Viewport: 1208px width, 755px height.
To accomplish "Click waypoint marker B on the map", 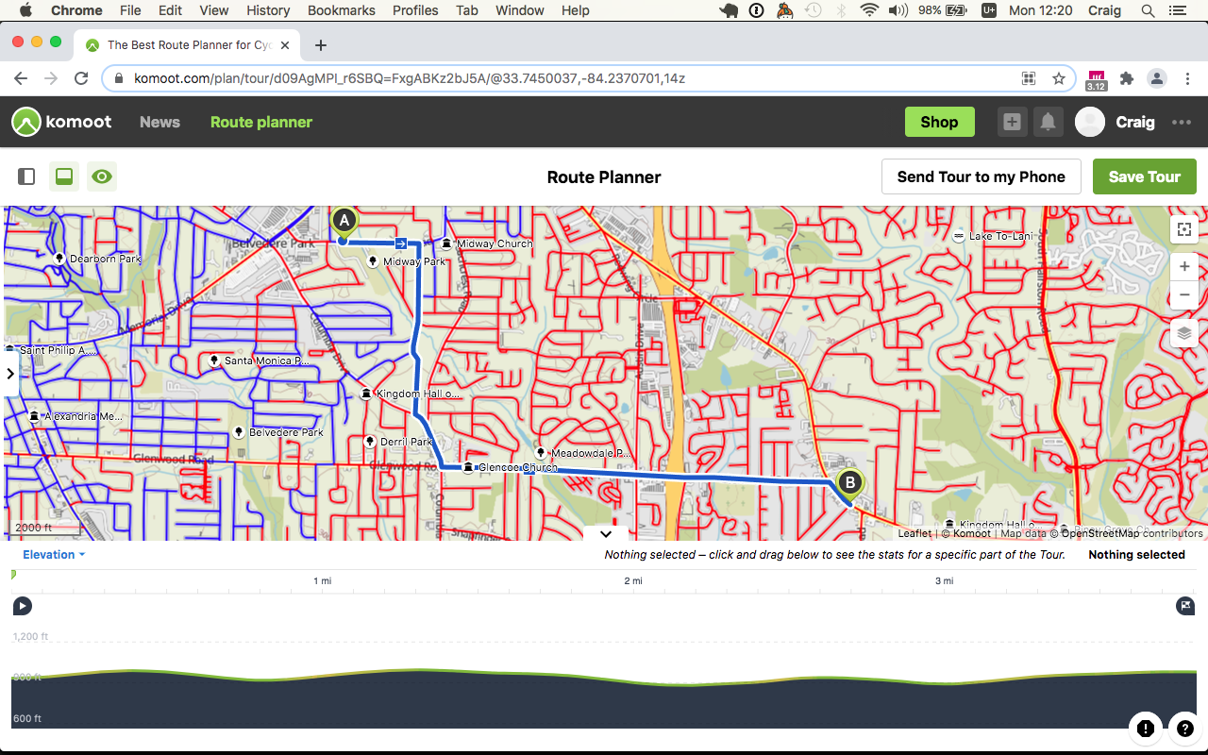I will click(848, 482).
